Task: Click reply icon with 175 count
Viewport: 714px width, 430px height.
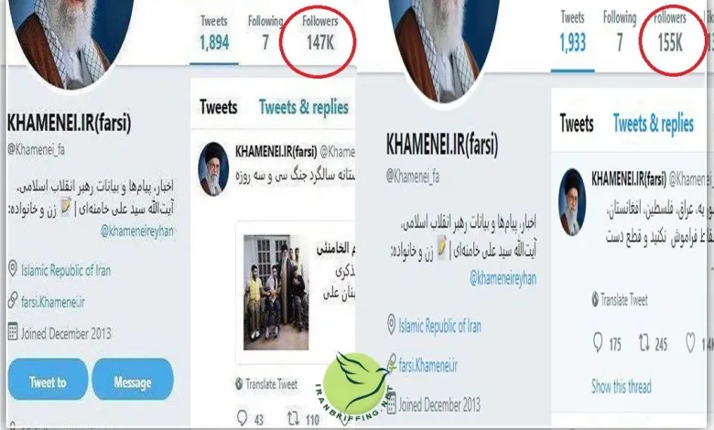Action: coord(598,343)
